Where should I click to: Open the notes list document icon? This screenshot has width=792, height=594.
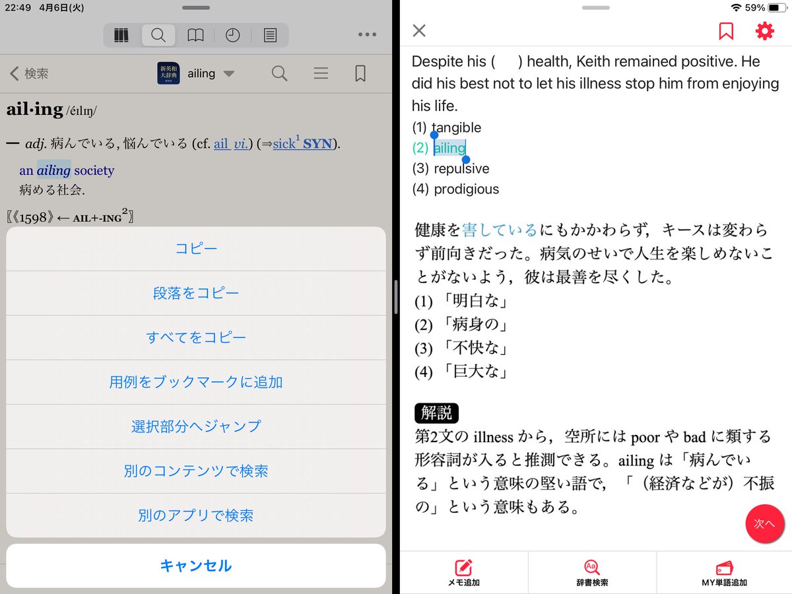pyautogui.click(x=271, y=35)
